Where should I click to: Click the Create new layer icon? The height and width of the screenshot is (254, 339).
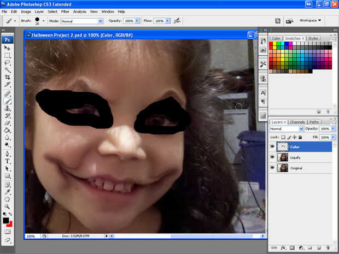pyautogui.click(x=319, y=247)
